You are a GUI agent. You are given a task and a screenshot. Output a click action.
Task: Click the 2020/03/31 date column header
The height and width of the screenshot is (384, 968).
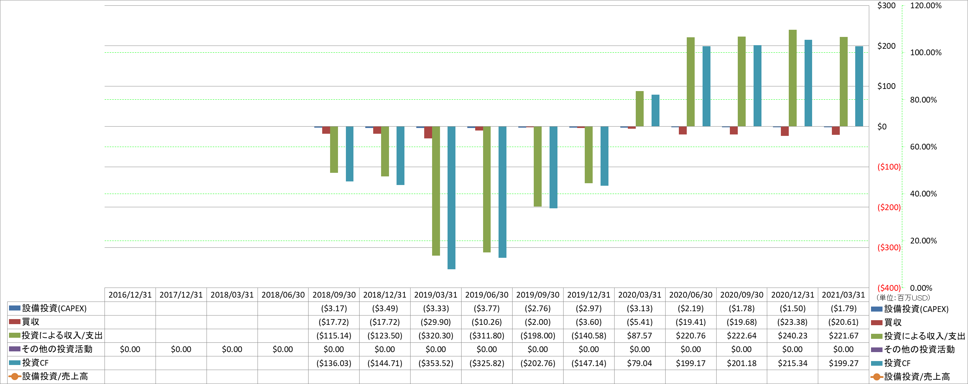pyautogui.click(x=640, y=295)
